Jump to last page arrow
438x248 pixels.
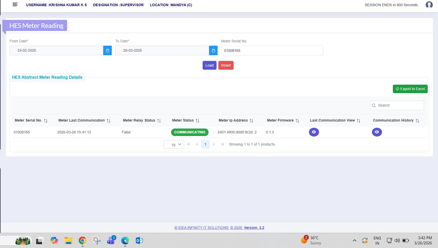click(222, 144)
